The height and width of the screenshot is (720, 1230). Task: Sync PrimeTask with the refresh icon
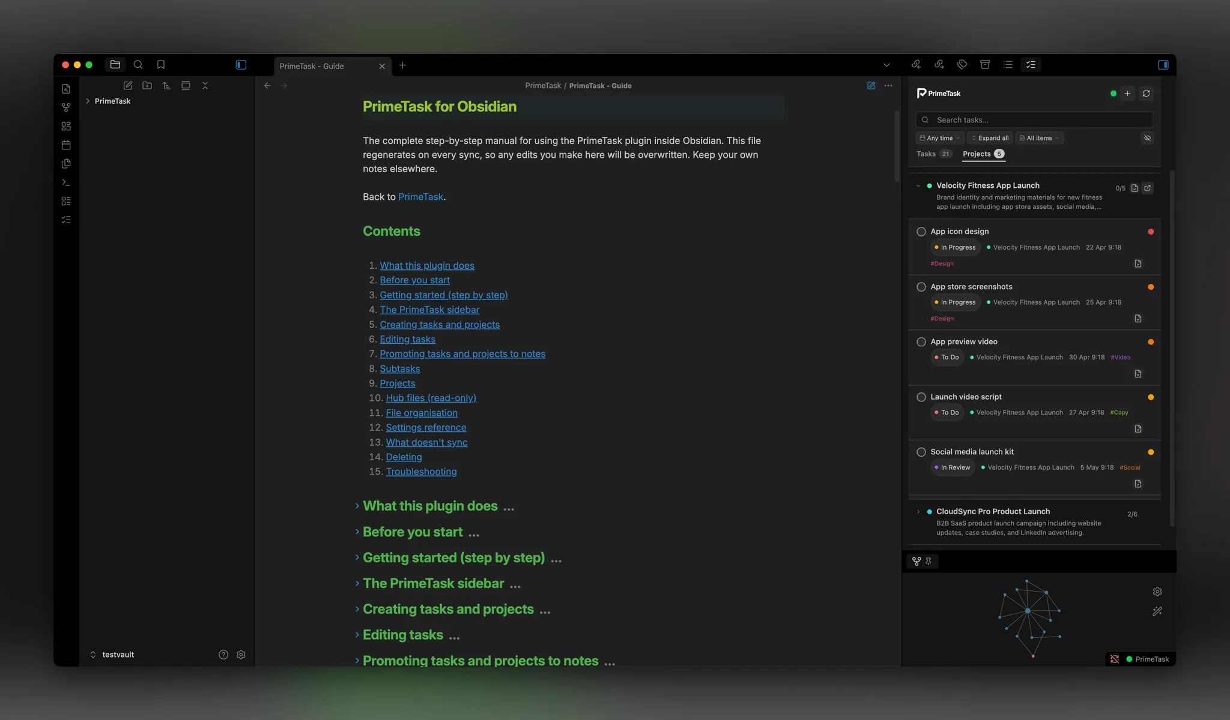(1147, 94)
